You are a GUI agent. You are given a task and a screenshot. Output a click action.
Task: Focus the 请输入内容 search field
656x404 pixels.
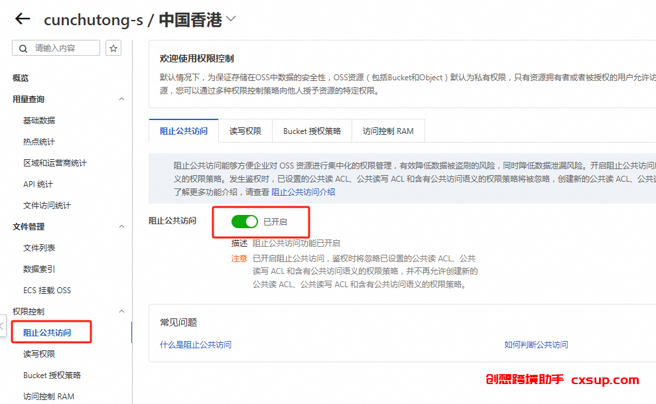tap(56, 48)
